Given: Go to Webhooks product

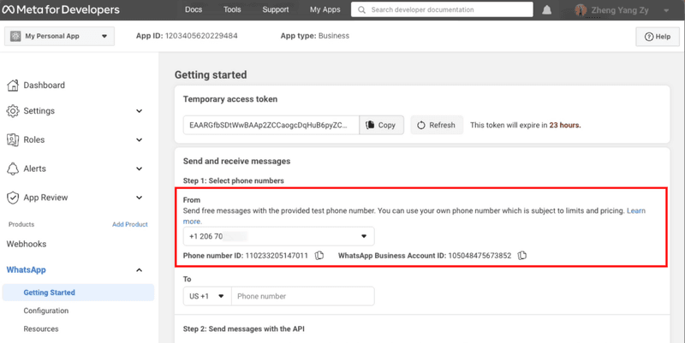Looking at the screenshot, I should pyautogui.click(x=27, y=244).
